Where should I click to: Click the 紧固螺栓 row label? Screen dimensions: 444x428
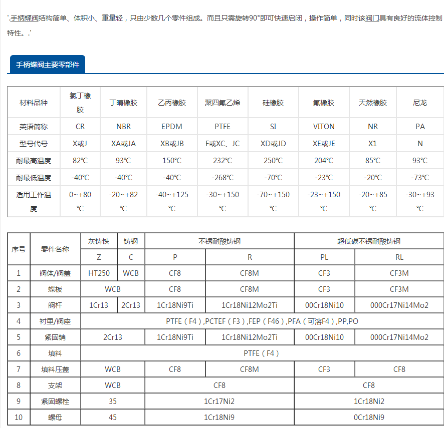pyautogui.click(x=55, y=401)
